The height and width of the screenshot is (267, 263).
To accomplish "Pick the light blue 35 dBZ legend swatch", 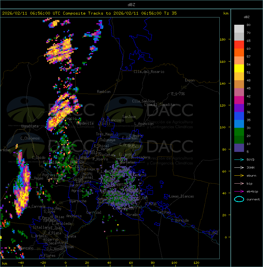I will [239, 124].
